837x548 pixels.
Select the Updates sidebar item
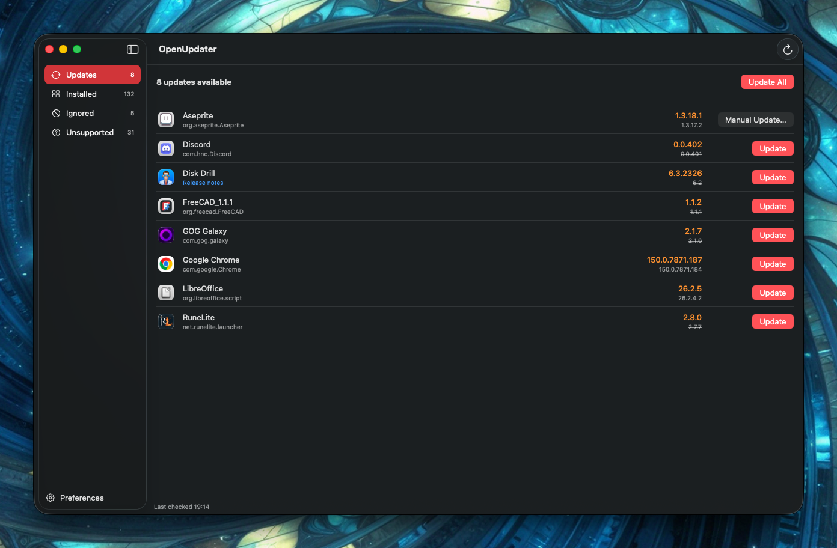tap(93, 75)
